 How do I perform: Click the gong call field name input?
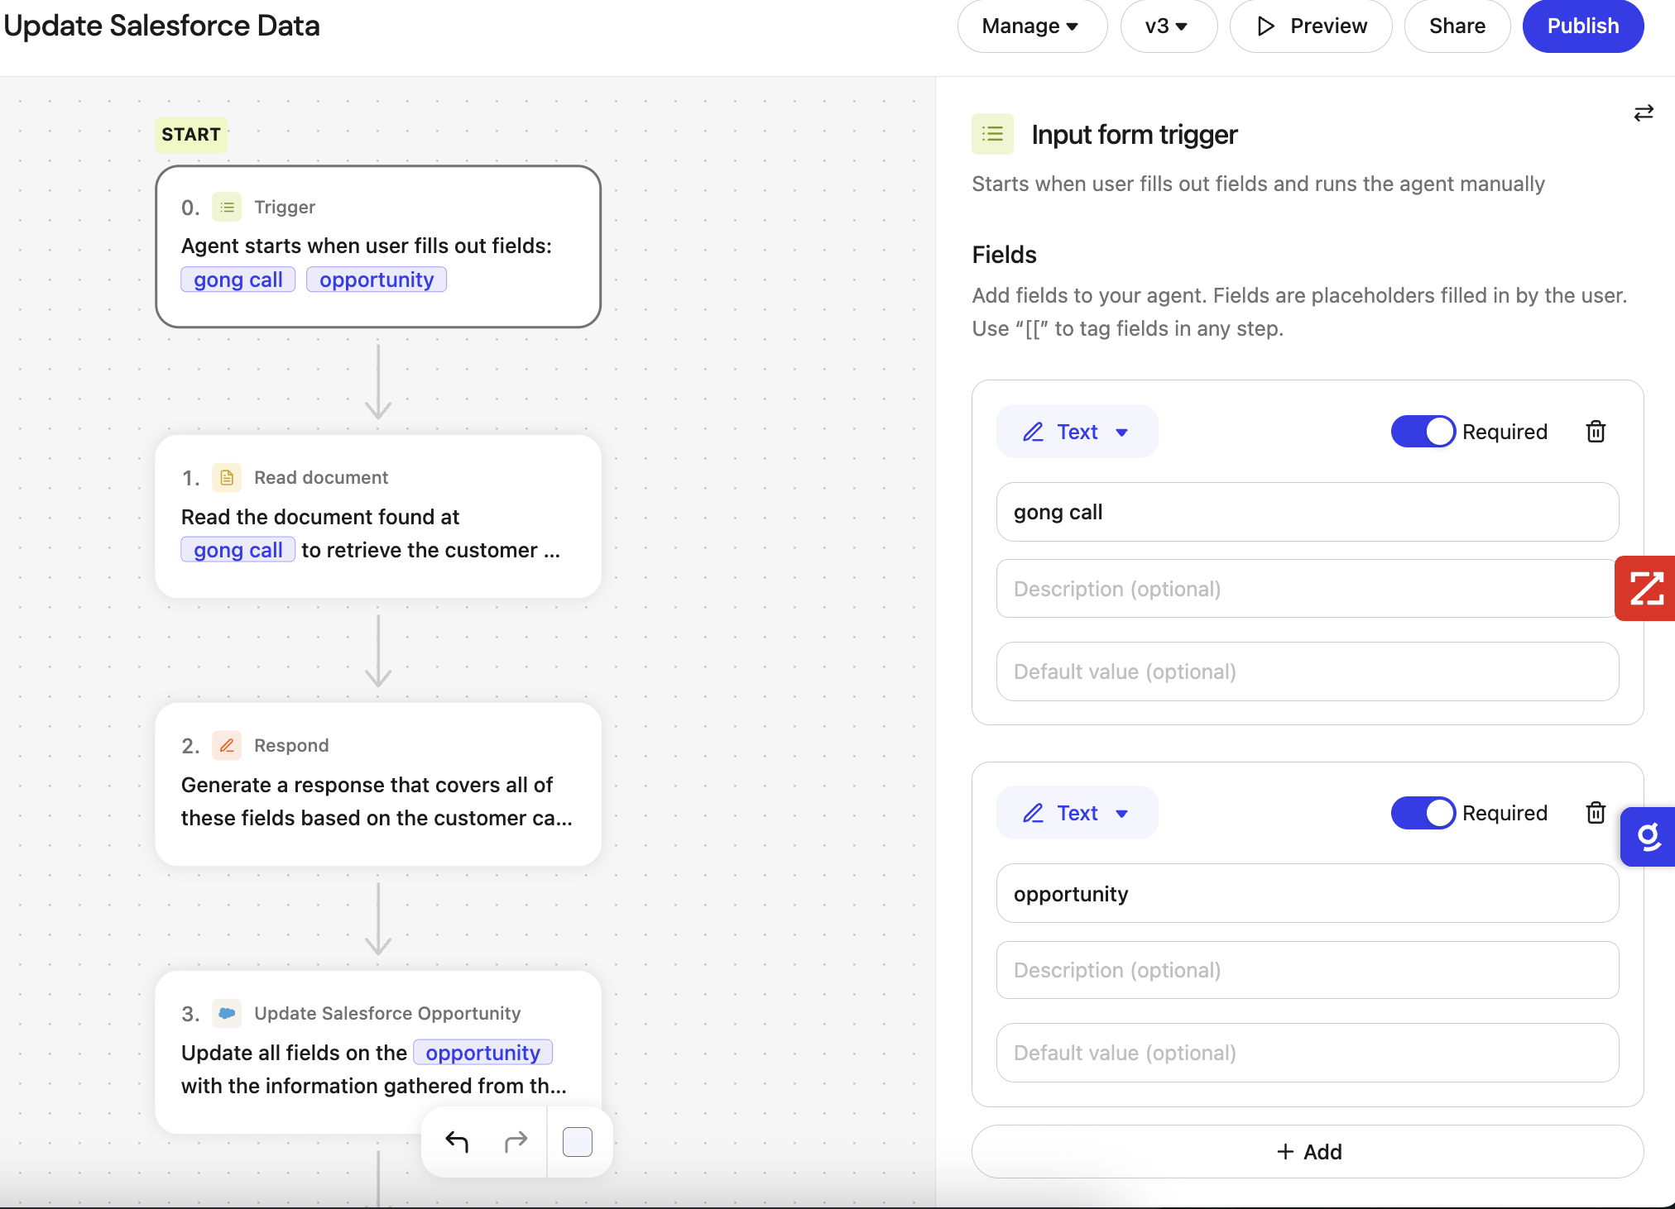click(x=1308, y=512)
